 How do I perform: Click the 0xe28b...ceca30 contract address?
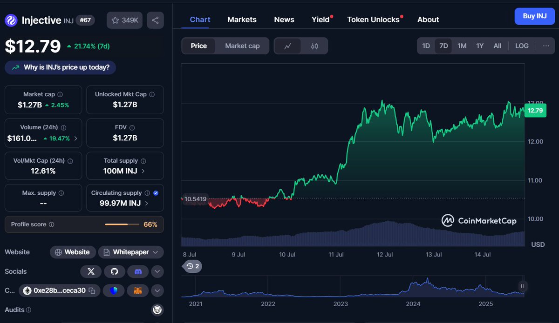coord(60,290)
